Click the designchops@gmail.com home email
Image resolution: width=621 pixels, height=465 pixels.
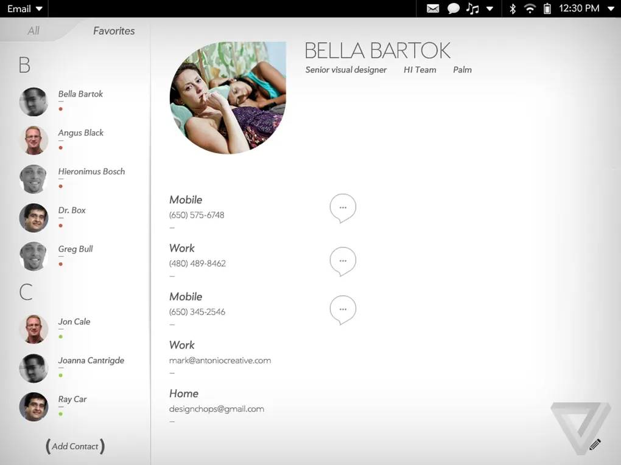[217, 408]
